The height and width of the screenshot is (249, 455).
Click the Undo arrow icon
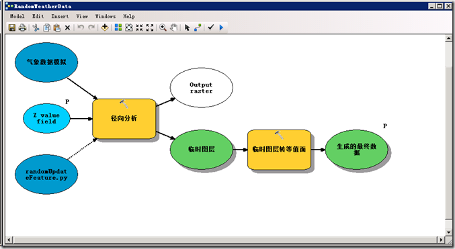81,28
